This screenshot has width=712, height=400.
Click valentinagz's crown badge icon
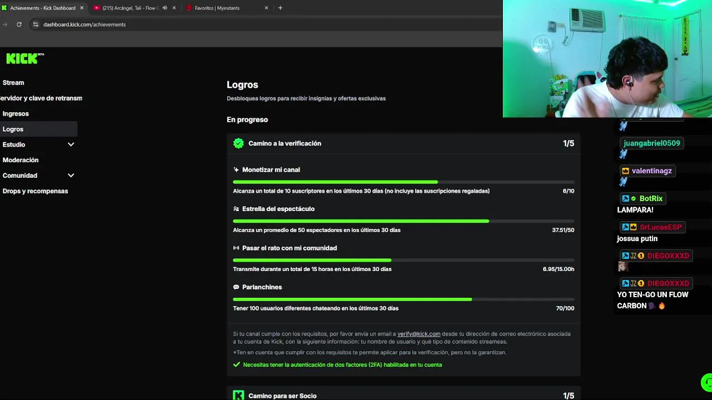click(x=626, y=171)
